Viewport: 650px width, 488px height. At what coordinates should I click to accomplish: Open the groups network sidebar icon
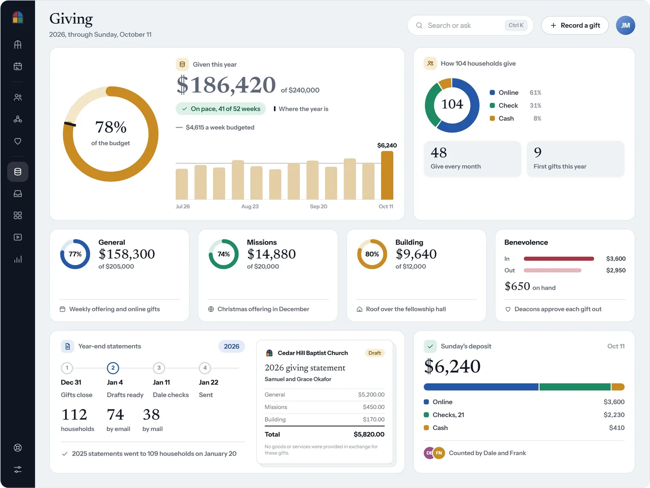click(18, 119)
